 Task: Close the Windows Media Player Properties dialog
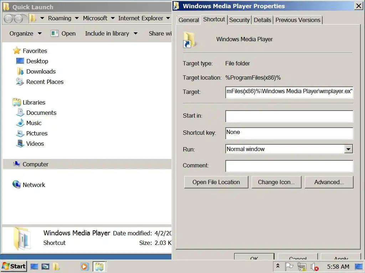(359, 6)
